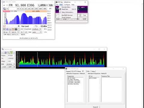Click the 300 filter preset button in tuner
144x108 pixels.
coord(45,9)
